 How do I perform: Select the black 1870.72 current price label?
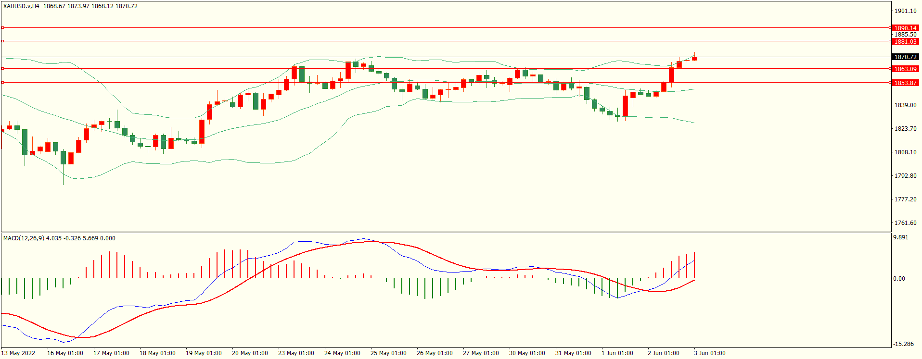pos(905,57)
